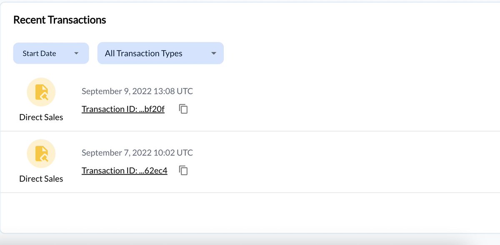Open the Start Date filter dropdown
500x245 pixels.
51,53
